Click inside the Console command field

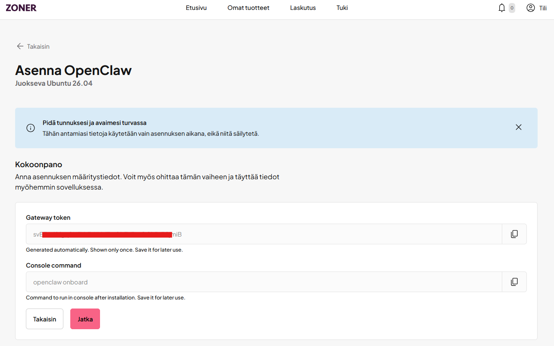coord(264,282)
